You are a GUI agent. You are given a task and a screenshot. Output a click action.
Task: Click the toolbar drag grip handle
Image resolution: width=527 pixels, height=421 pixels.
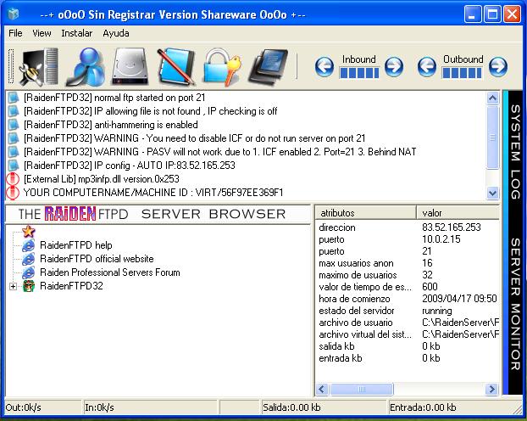pyautogui.click(x=11, y=66)
